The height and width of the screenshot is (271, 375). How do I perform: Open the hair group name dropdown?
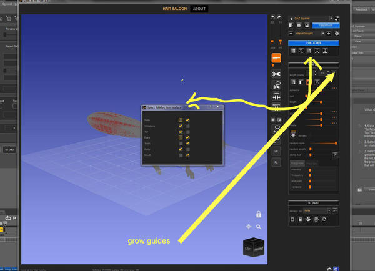click(x=323, y=34)
